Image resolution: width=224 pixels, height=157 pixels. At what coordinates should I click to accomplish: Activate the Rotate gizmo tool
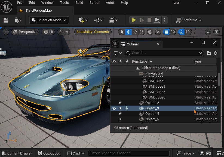point(135,32)
